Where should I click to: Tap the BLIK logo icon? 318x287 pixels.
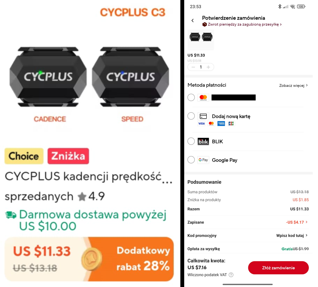[x=203, y=141]
